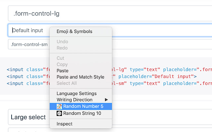Focus the .form-control-sm small input

tap(28, 44)
